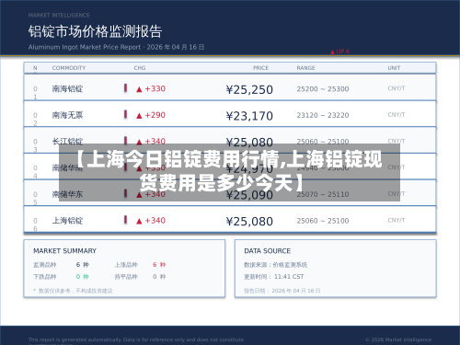The image size is (460, 345).
Task: Click the ¥23,170 price value
Action: tap(249, 116)
